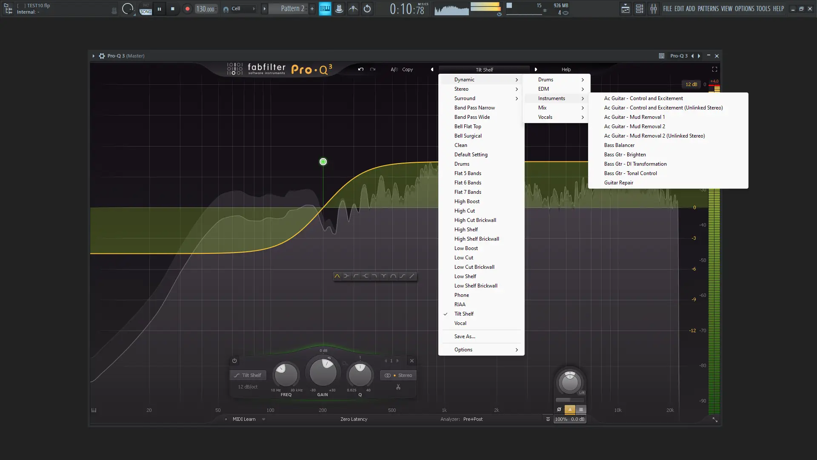The width and height of the screenshot is (817, 460).
Task: Open the Tilt Shelf band shape dropdown
Action: tap(248, 375)
